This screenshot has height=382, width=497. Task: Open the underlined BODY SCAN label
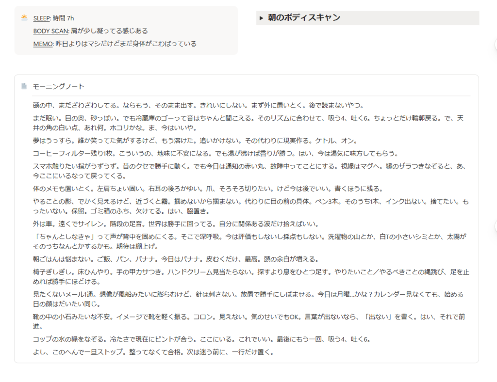(50, 31)
